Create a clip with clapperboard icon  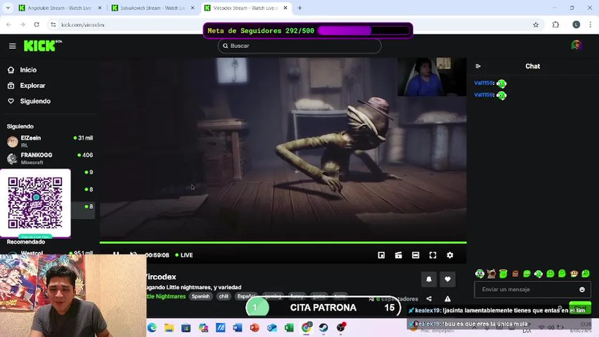[398, 255]
